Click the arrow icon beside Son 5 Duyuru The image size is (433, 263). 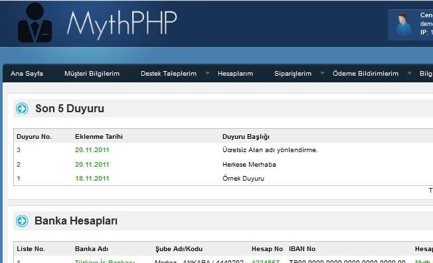(x=22, y=108)
